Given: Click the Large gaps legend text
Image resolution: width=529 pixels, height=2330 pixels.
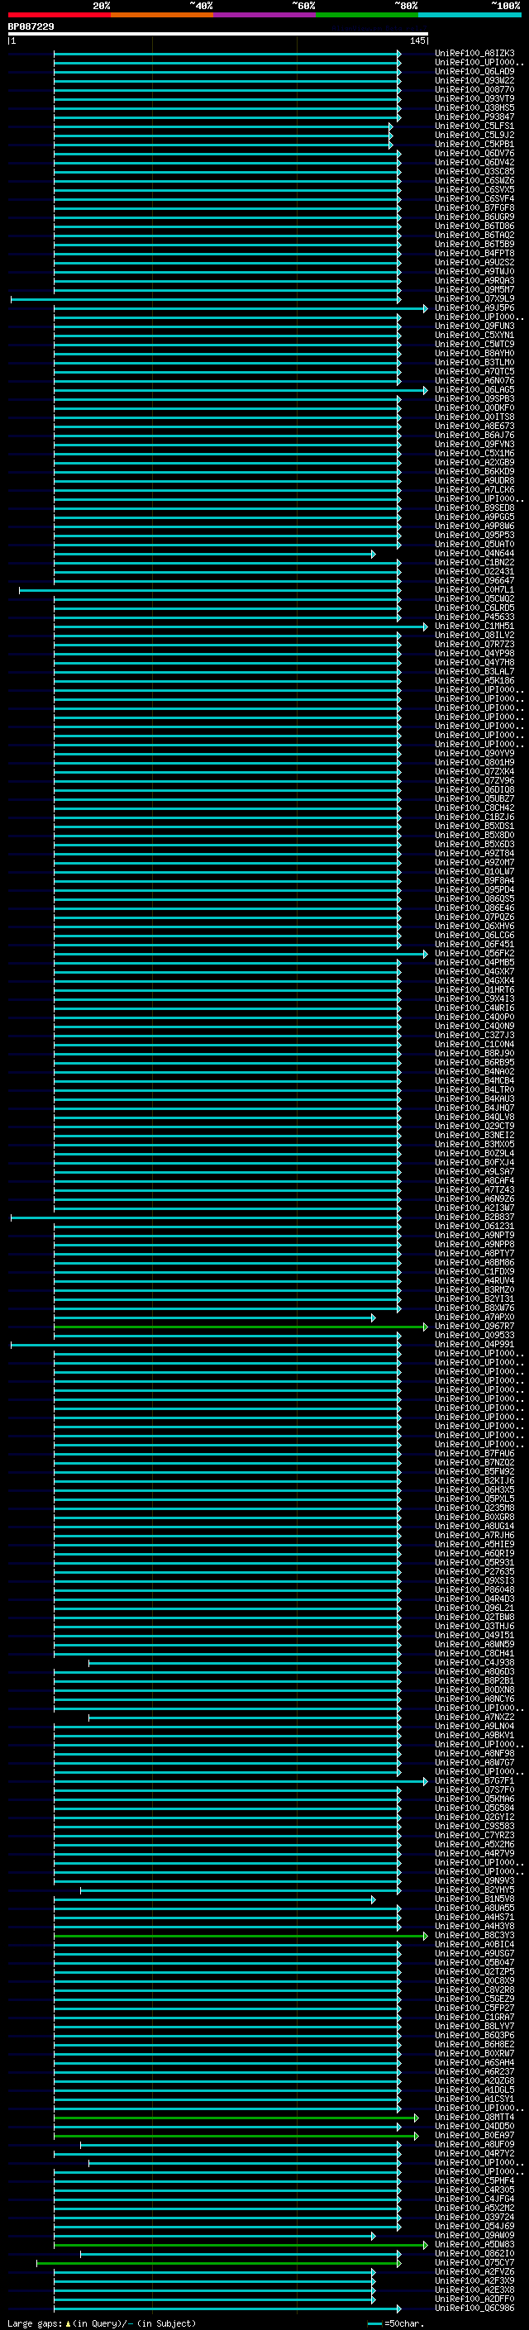Looking at the screenshot, I should tap(102, 2323).
